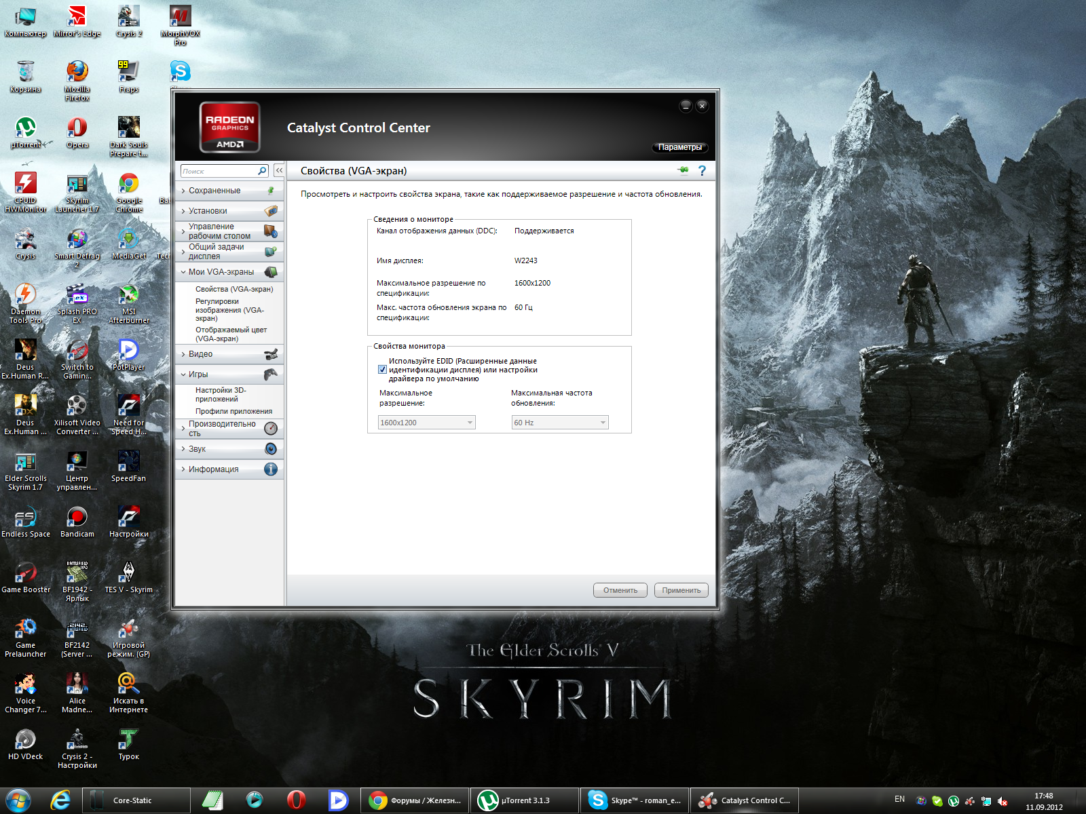The image size is (1086, 814).
Task: Click the EN language indicator in tray
Action: coord(900,799)
